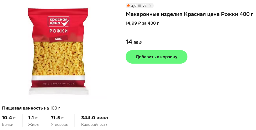Select the 10.4 г protein value
The height and width of the screenshot is (130, 256).
[x=9, y=118]
